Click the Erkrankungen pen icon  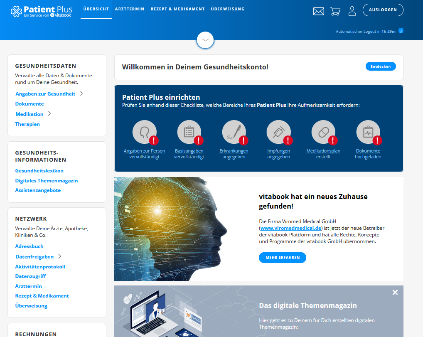(x=234, y=132)
